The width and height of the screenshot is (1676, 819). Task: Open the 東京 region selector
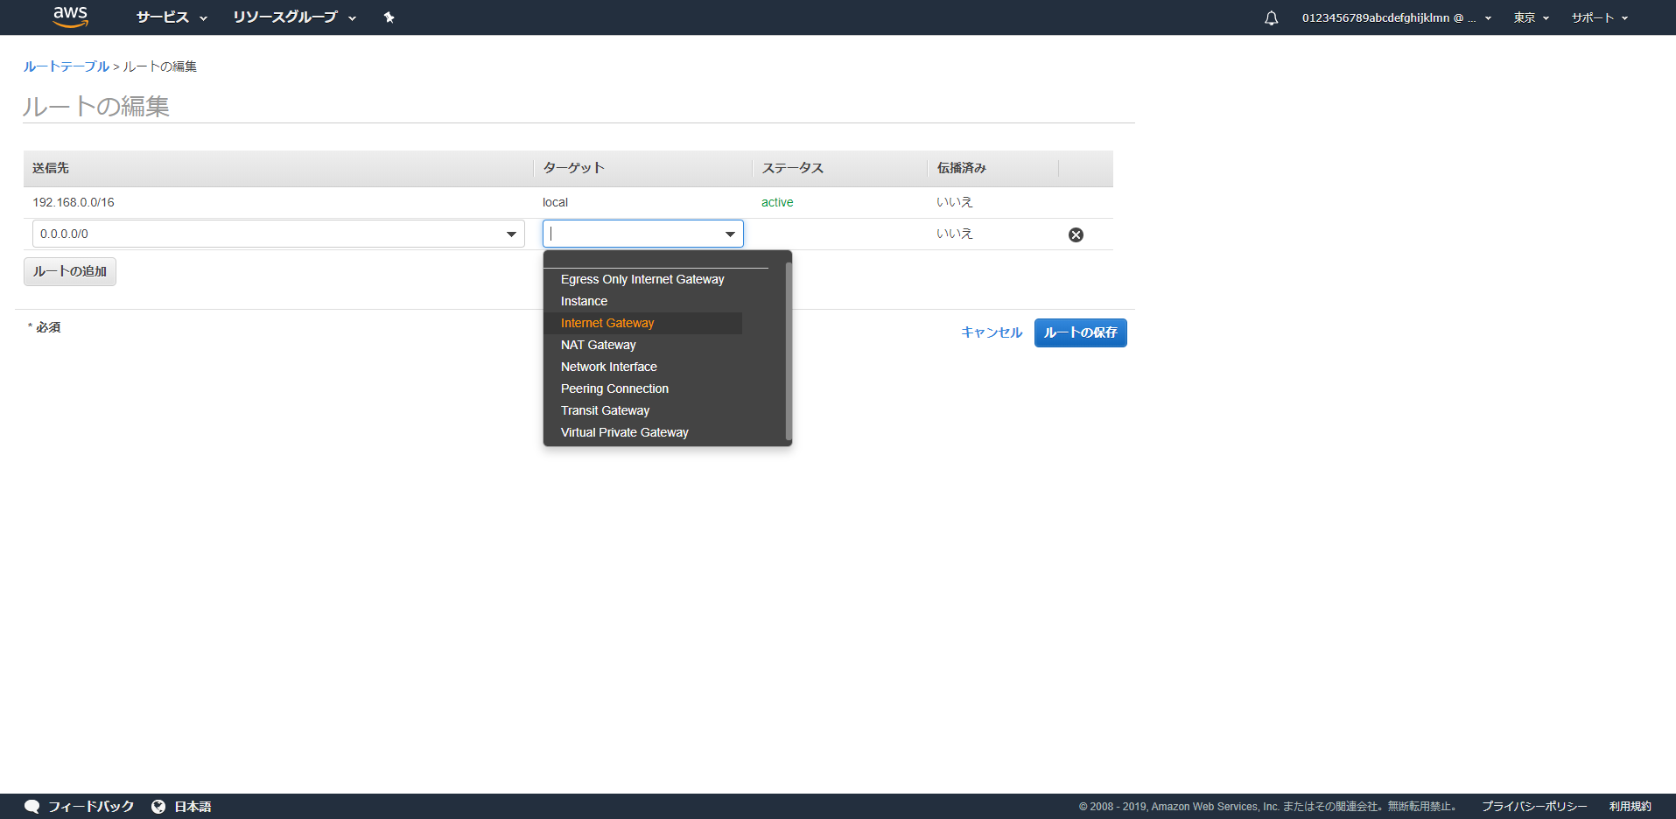click(x=1531, y=17)
